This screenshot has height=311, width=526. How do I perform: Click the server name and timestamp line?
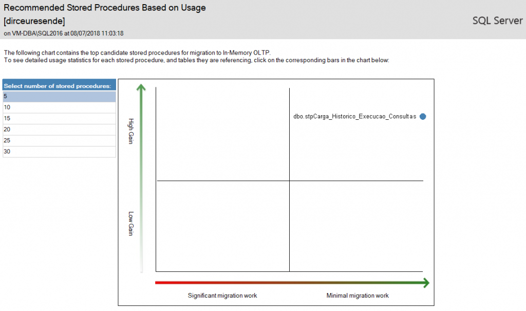click(x=64, y=33)
